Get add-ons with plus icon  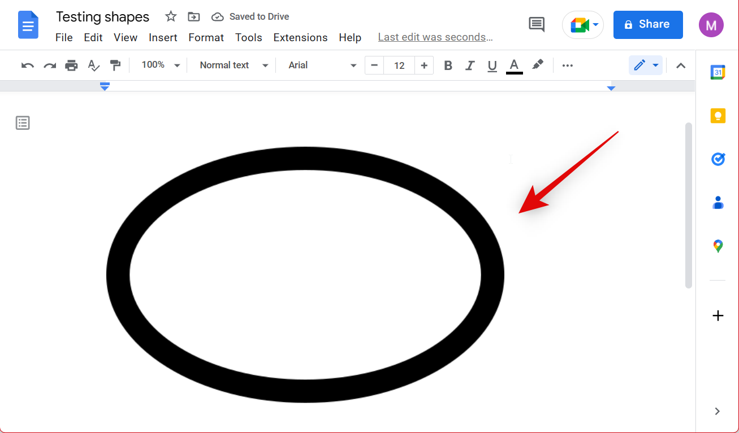coord(718,316)
